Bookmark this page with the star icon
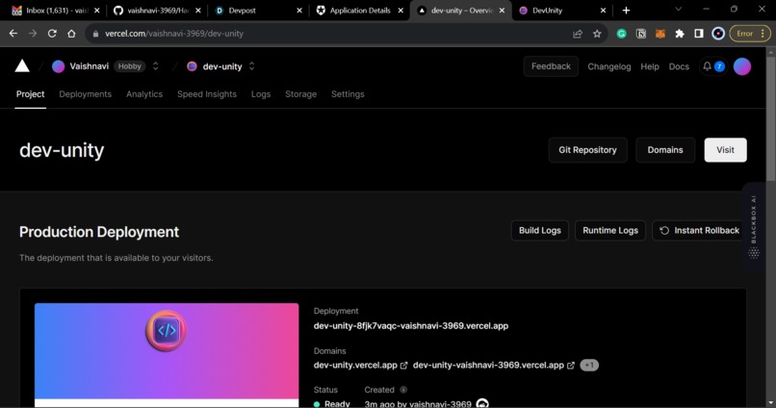The image size is (776, 408). [x=597, y=34]
